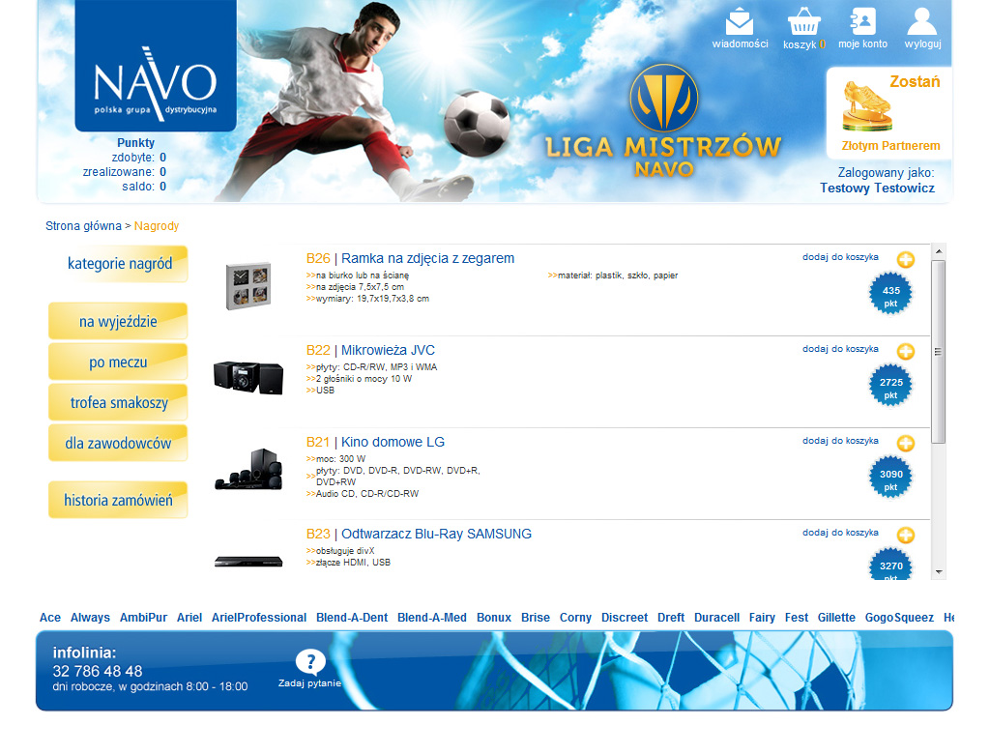Click dodaj do koszyka for Kino domowe LG
Viewport: 990px width, 754px height.
[x=840, y=441]
